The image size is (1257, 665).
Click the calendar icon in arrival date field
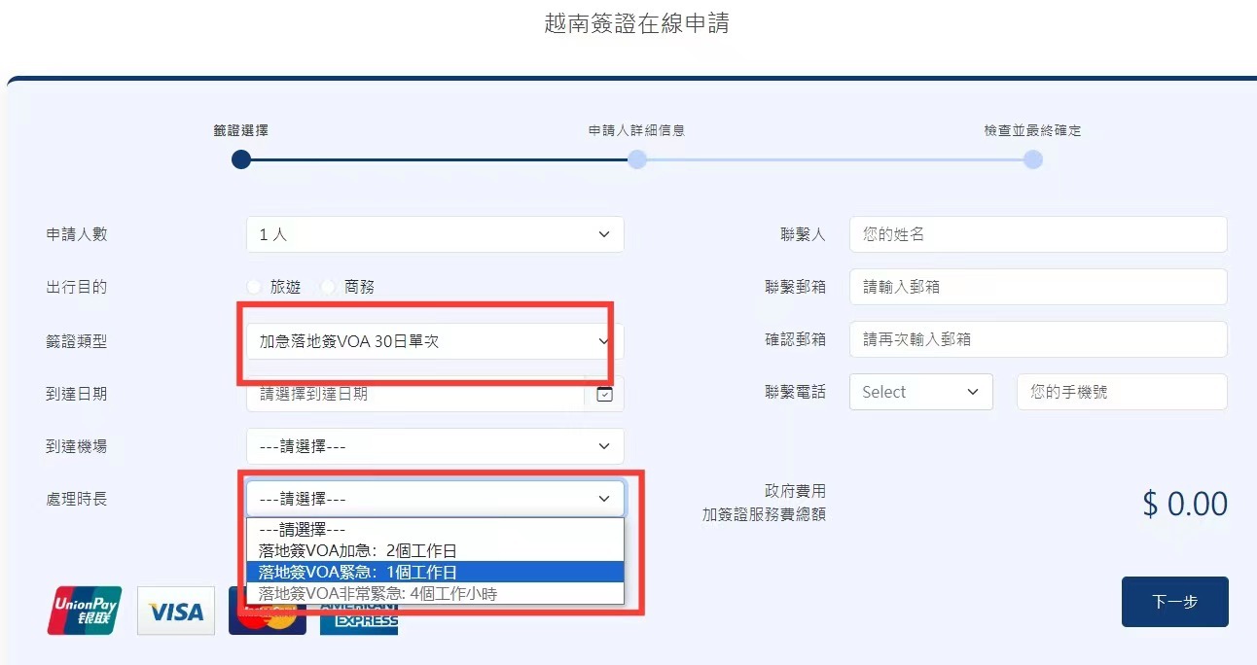click(x=604, y=395)
